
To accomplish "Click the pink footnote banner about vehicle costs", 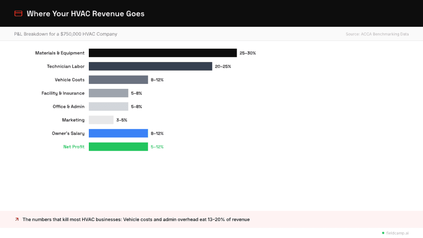I will [211, 219].
